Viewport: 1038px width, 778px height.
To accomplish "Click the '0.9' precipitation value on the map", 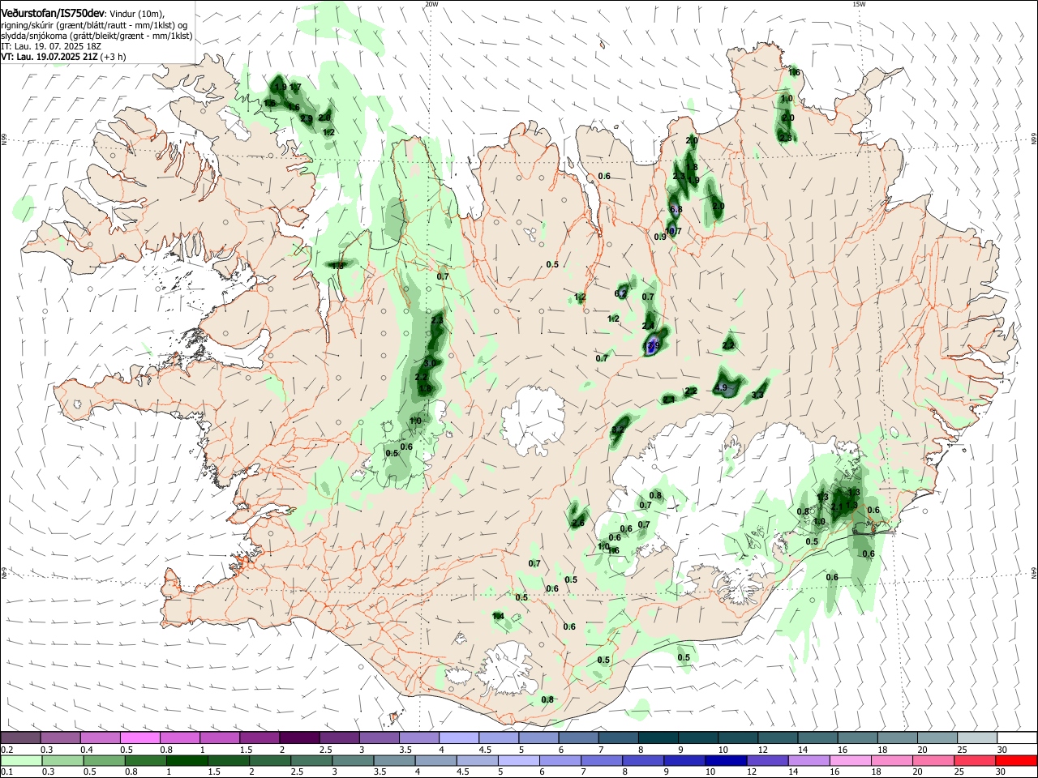I will click(x=660, y=237).
